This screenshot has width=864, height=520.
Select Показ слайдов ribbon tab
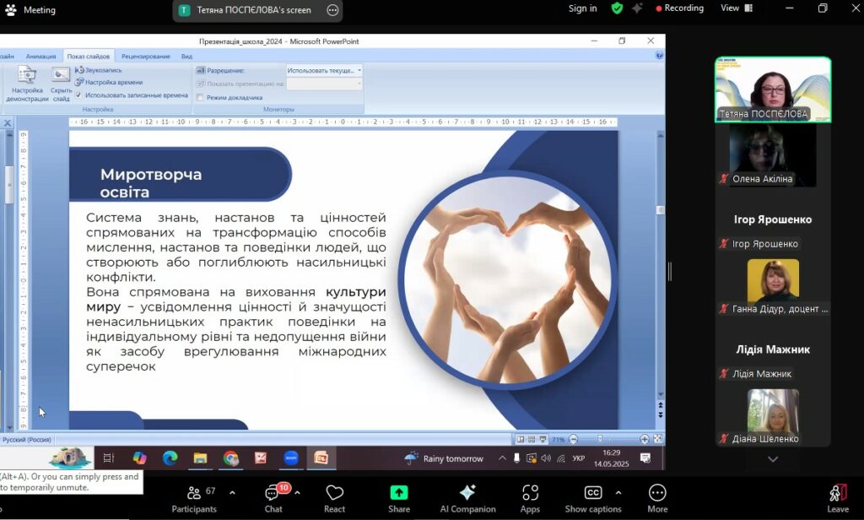[x=88, y=57]
